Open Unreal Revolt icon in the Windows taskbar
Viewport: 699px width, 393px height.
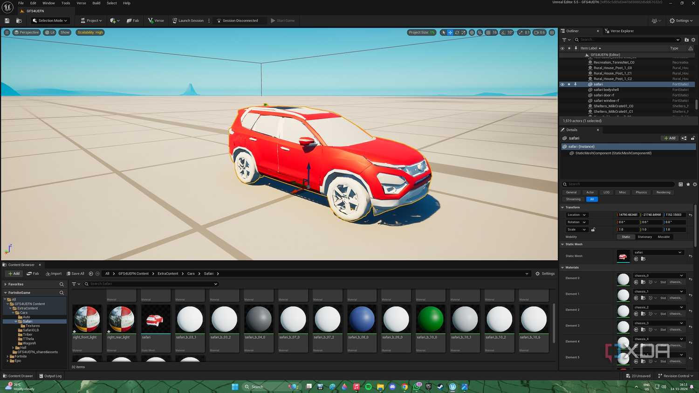452,387
